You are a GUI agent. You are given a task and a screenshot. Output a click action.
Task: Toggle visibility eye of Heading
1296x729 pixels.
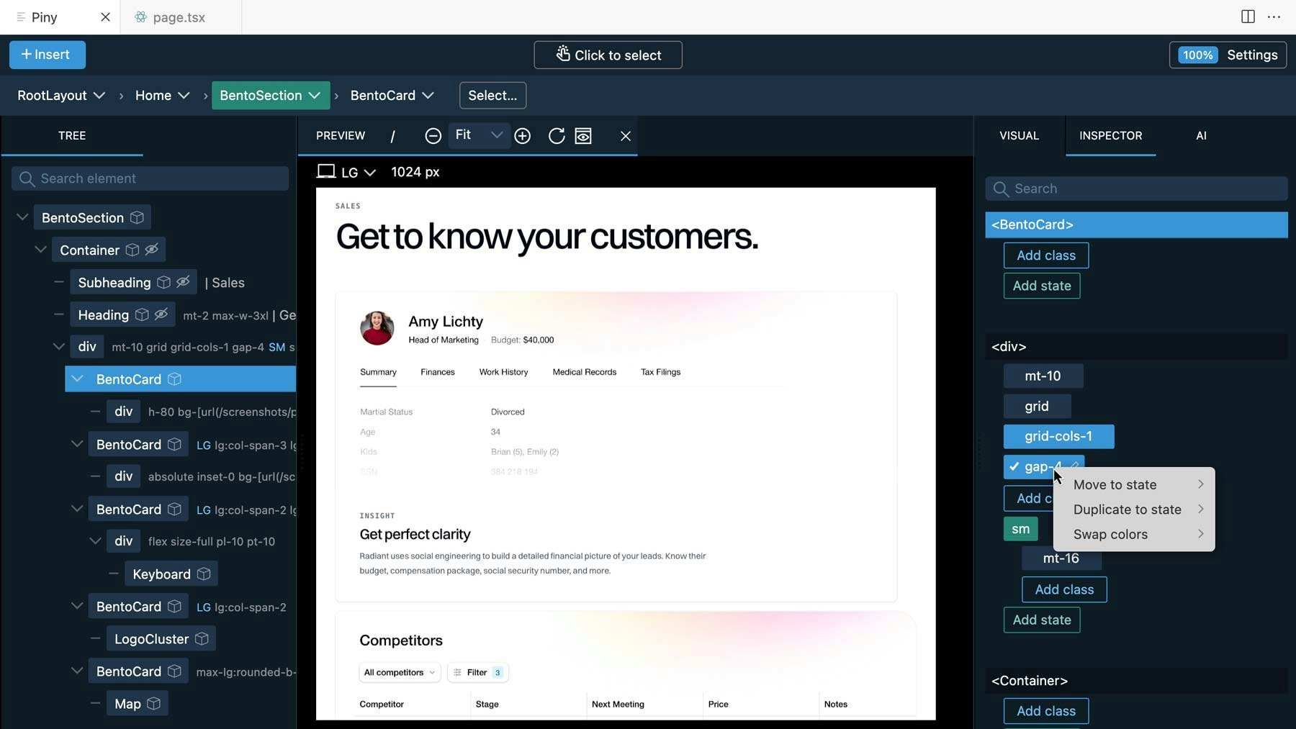coord(161,314)
